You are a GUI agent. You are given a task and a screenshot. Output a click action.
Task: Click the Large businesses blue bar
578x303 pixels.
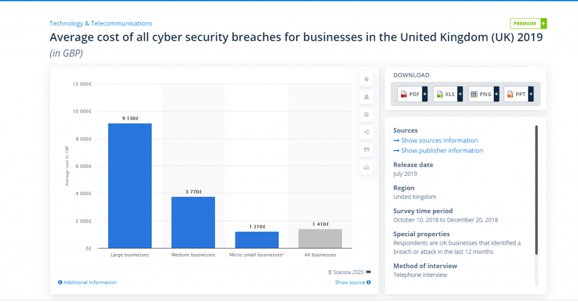pos(130,185)
